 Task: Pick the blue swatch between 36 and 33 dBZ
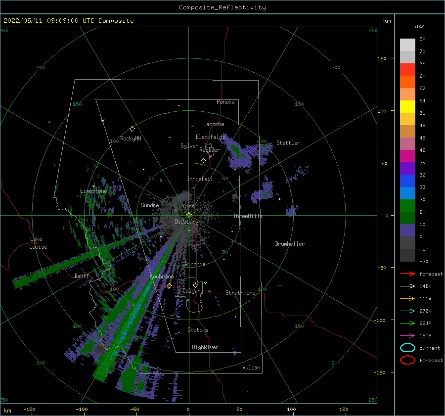click(x=407, y=181)
